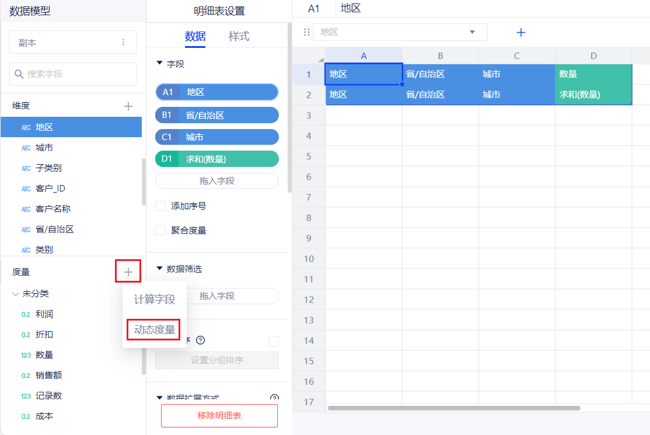Click the 搜索字段 search box
Viewport: 650px width, 435px height.
coord(73,74)
